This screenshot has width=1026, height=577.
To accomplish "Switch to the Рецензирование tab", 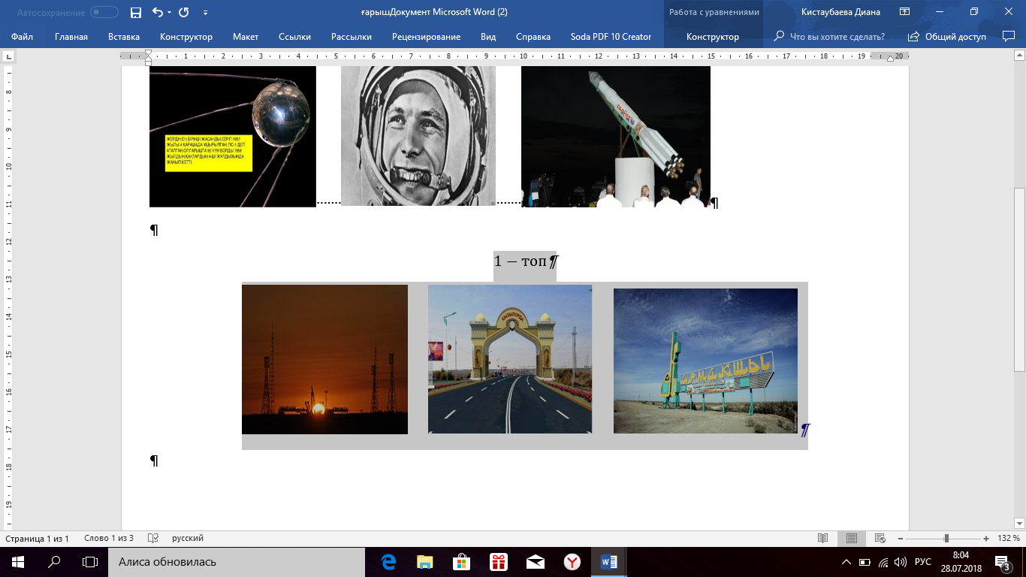I will (426, 37).
